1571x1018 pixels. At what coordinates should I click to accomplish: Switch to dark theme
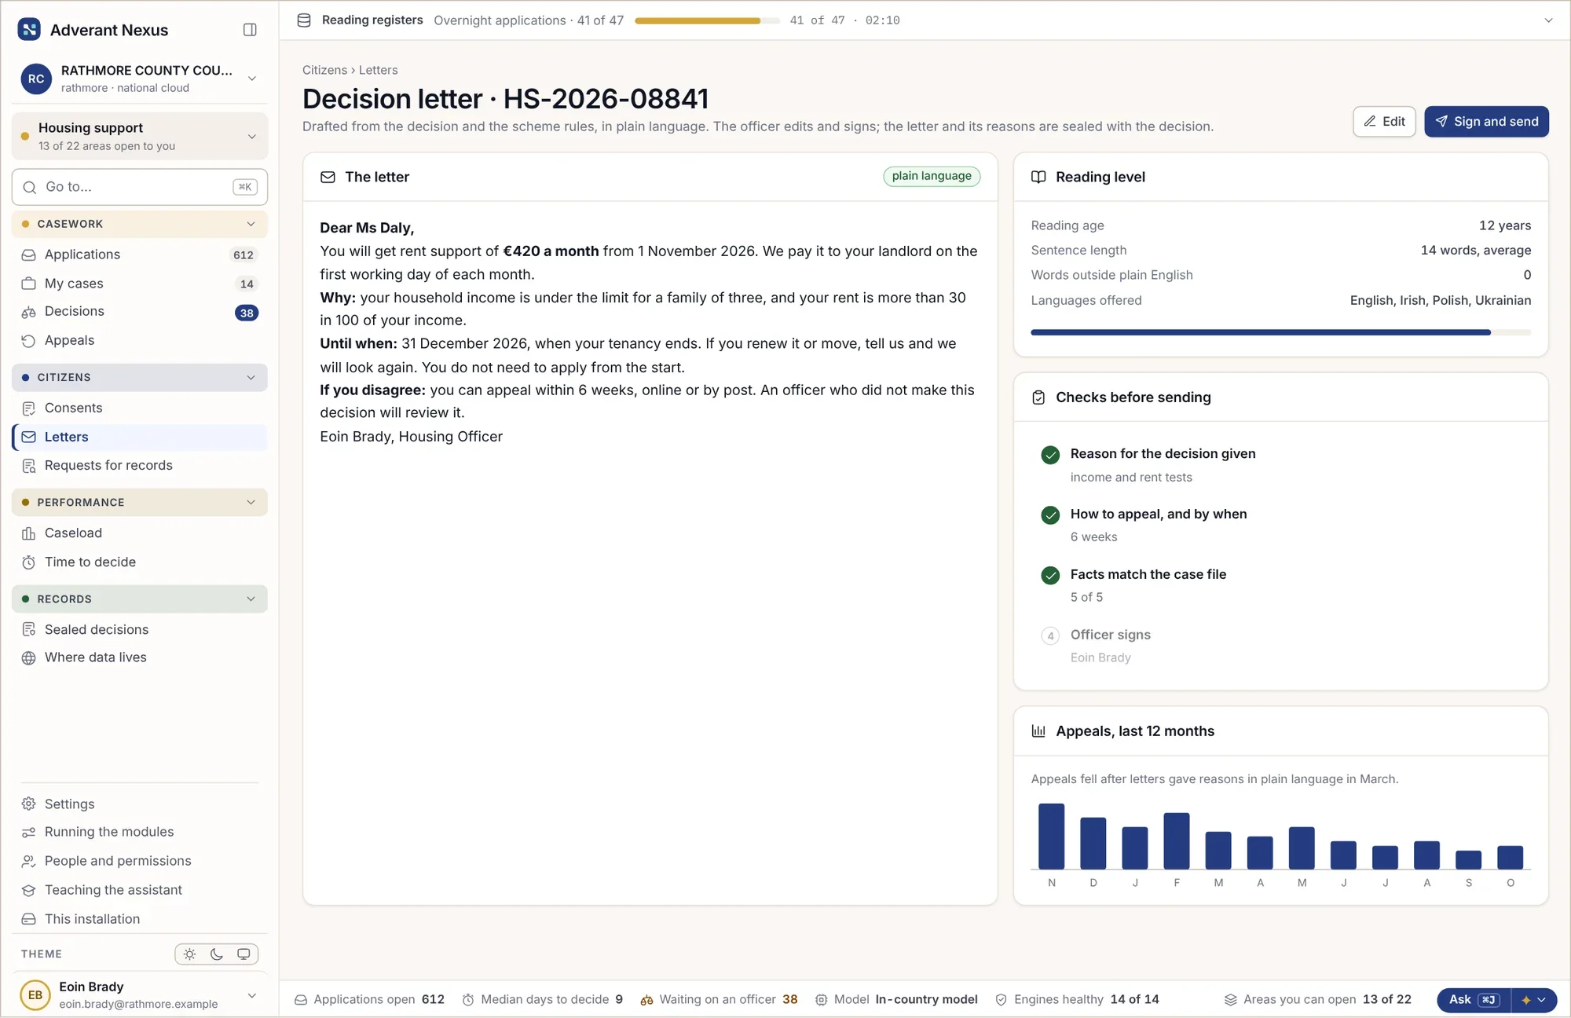pyautogui.click(x=217, y=954)
